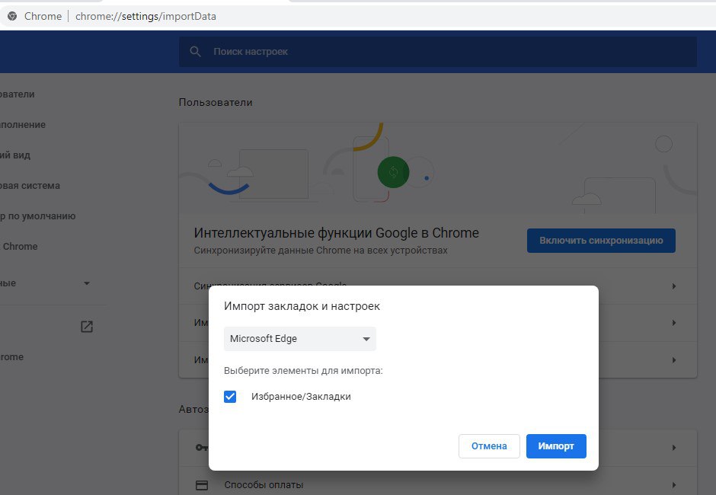Select the Chrome sidebar item below по умолчанию

(x=19, y=247)
